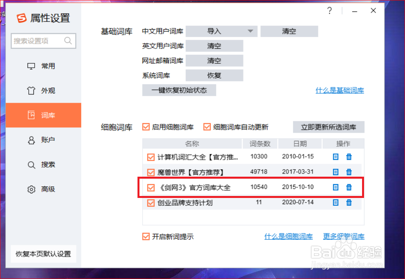Open the 高级 settings section
Screen dimensions: 405x279
click(x=43, y=189)
